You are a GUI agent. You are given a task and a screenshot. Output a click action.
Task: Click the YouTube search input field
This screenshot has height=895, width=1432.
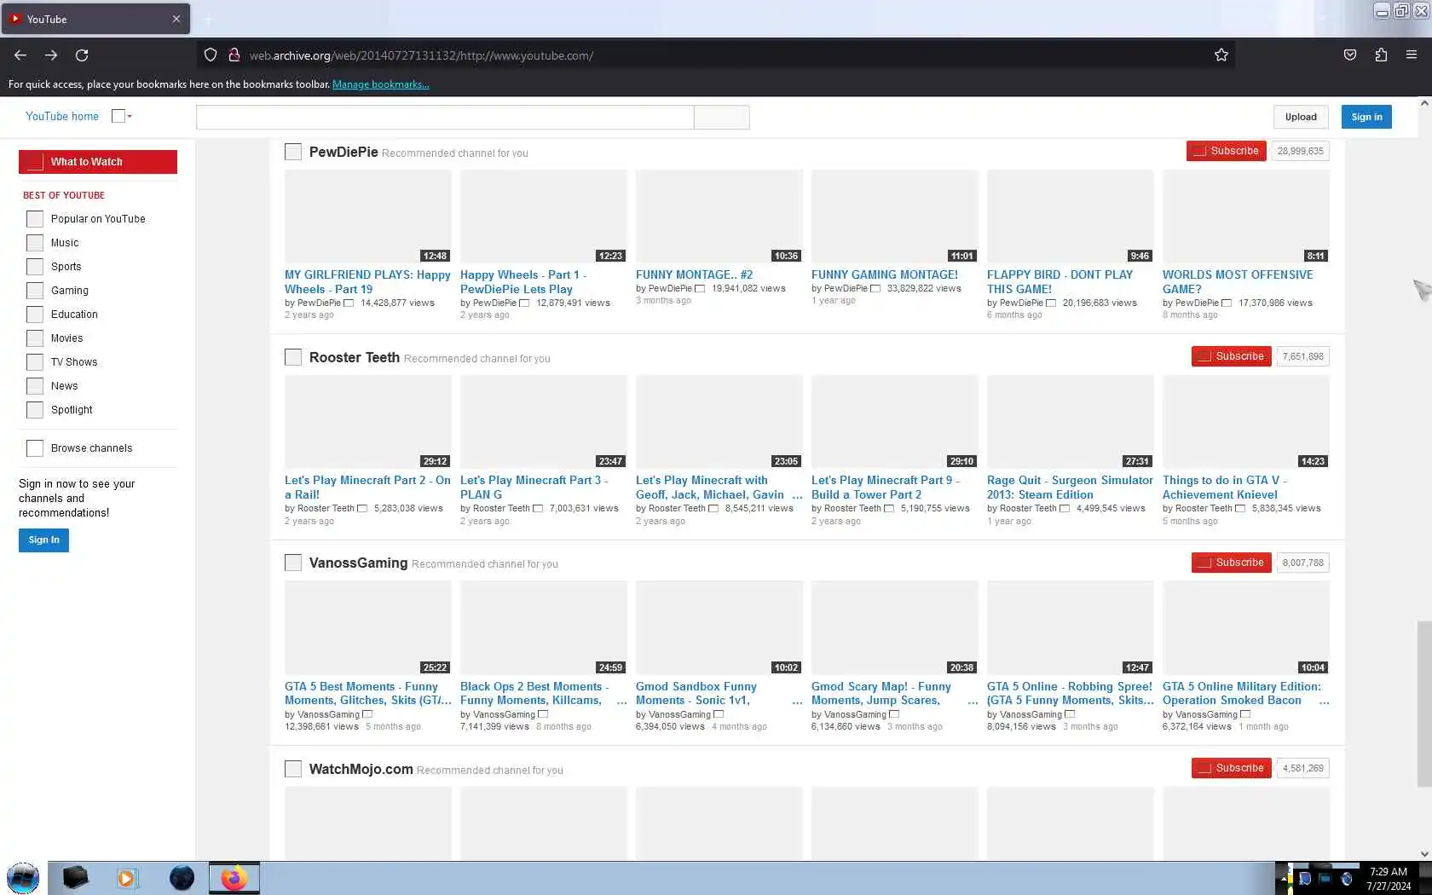[445, 117]
